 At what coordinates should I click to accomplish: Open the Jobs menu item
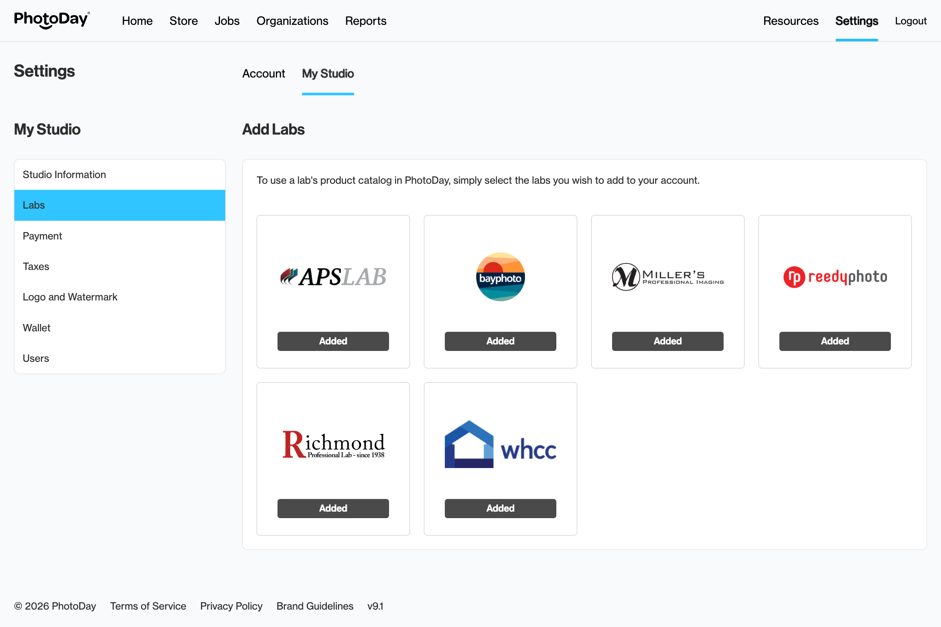pyautogui.click(x=227, y=21)
